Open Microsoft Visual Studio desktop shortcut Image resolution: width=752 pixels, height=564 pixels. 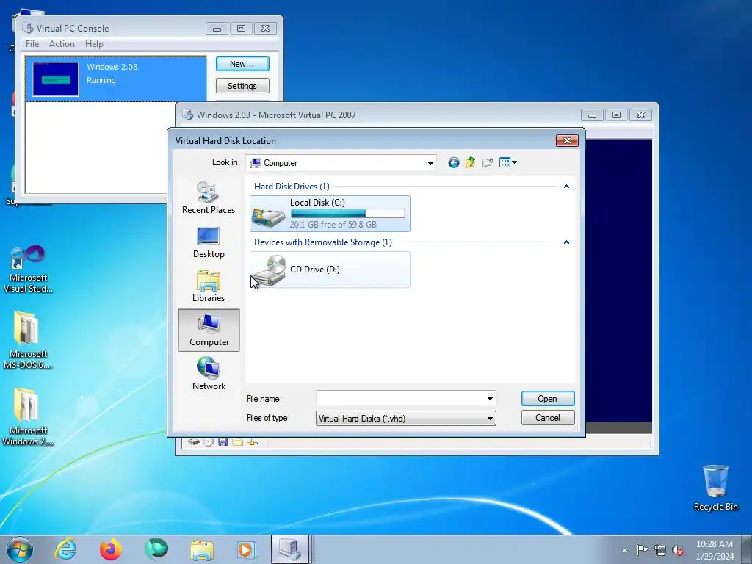[29, 269]
